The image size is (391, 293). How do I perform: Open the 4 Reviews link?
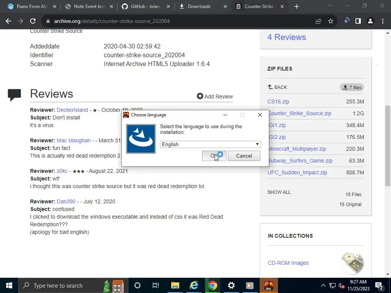(x=286, y=37)
